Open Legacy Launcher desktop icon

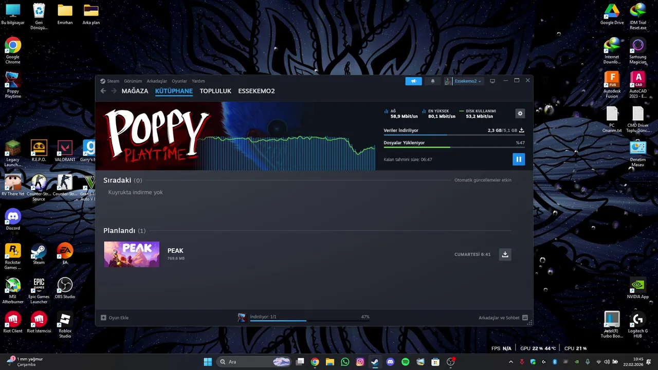13,153
